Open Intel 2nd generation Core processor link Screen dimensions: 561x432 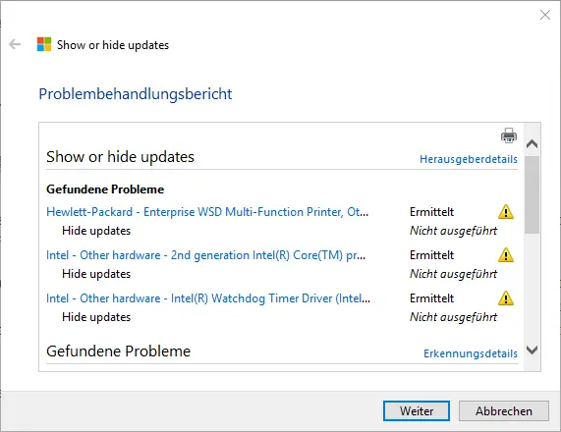pyautogui.click(x=205, y=255)
